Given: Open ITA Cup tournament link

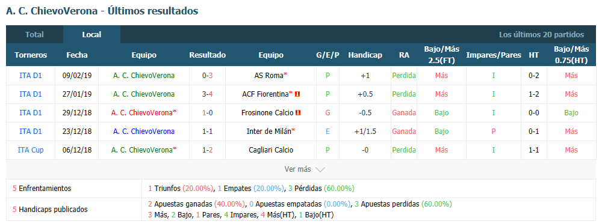Looking at the screenshot, I should 31,150.
